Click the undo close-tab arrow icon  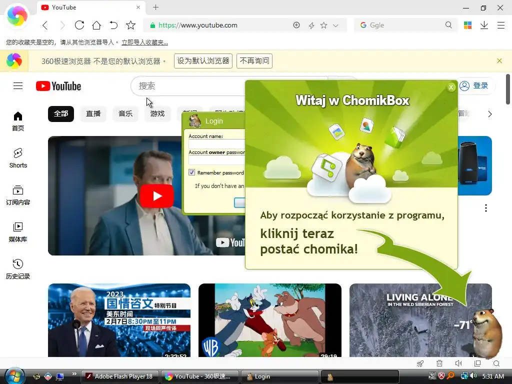[113, 25]
